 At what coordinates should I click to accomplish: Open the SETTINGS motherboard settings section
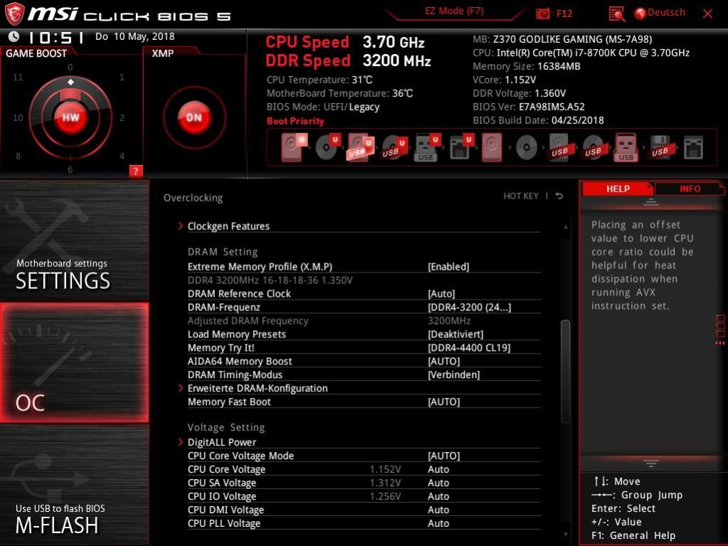click(74, 241)
